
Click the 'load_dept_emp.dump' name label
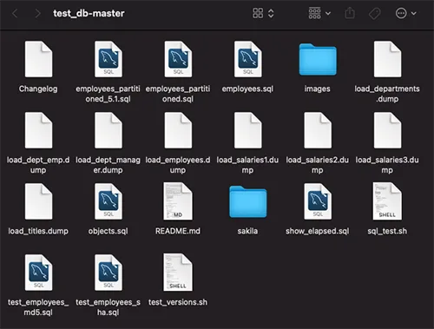tap(38, 165)
